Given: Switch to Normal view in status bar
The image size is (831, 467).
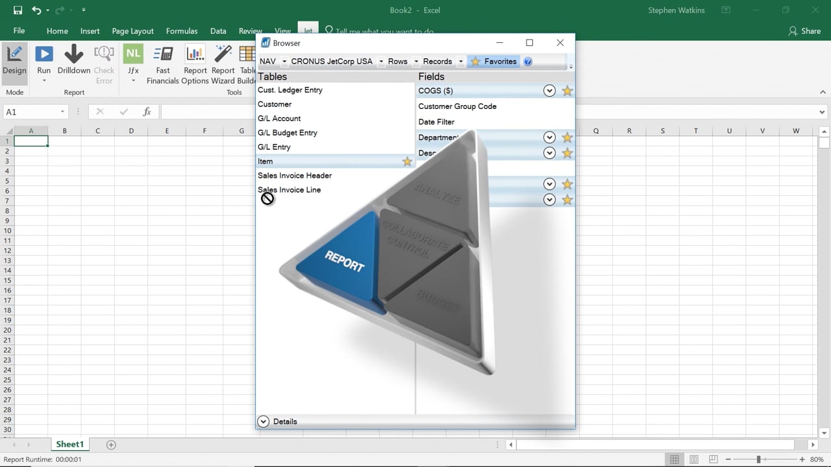Looking at the screenshot, I should coord(675,459).
